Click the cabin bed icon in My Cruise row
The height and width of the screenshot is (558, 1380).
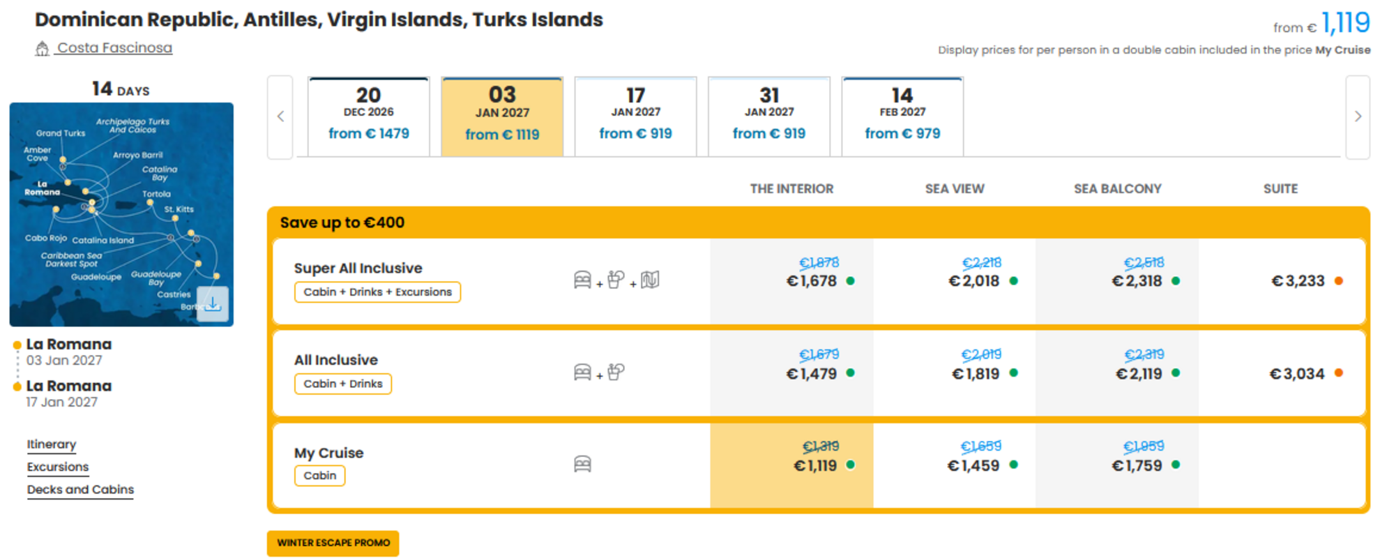pyautogui.click(x=582, y=464)
